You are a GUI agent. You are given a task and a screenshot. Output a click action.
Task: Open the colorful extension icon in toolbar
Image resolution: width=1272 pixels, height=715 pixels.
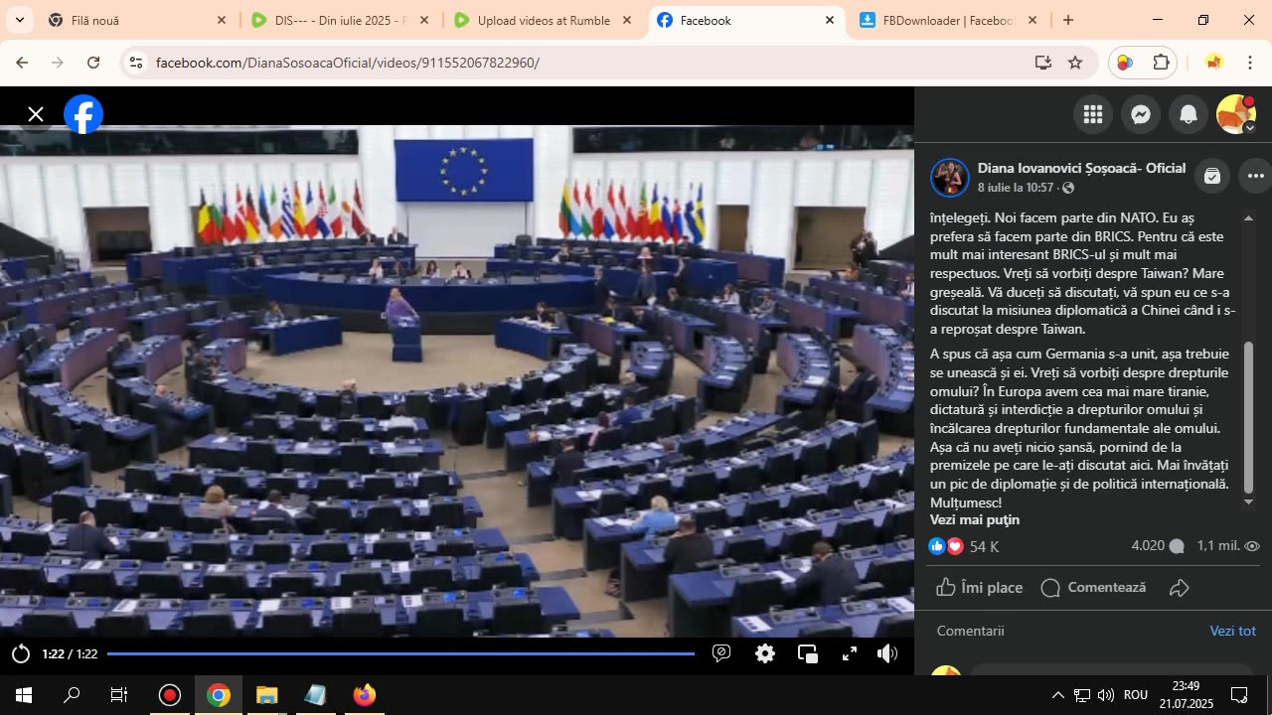pos(1125,63)
